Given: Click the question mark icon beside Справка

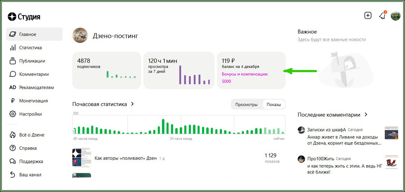Looking at the screenshot, I should pyautogui.click(x=13, y=148).
